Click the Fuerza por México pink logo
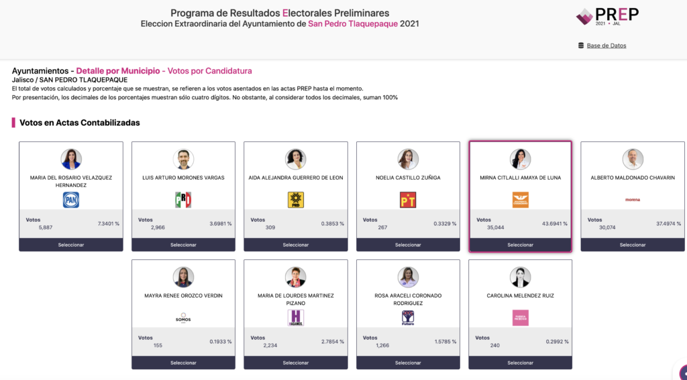Screen dimensions: 687x380 [x=520, y=318]
